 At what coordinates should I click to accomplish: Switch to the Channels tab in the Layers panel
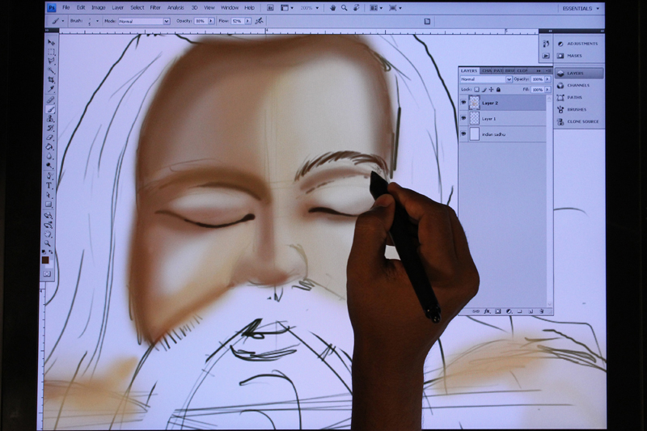click(488, 71)
